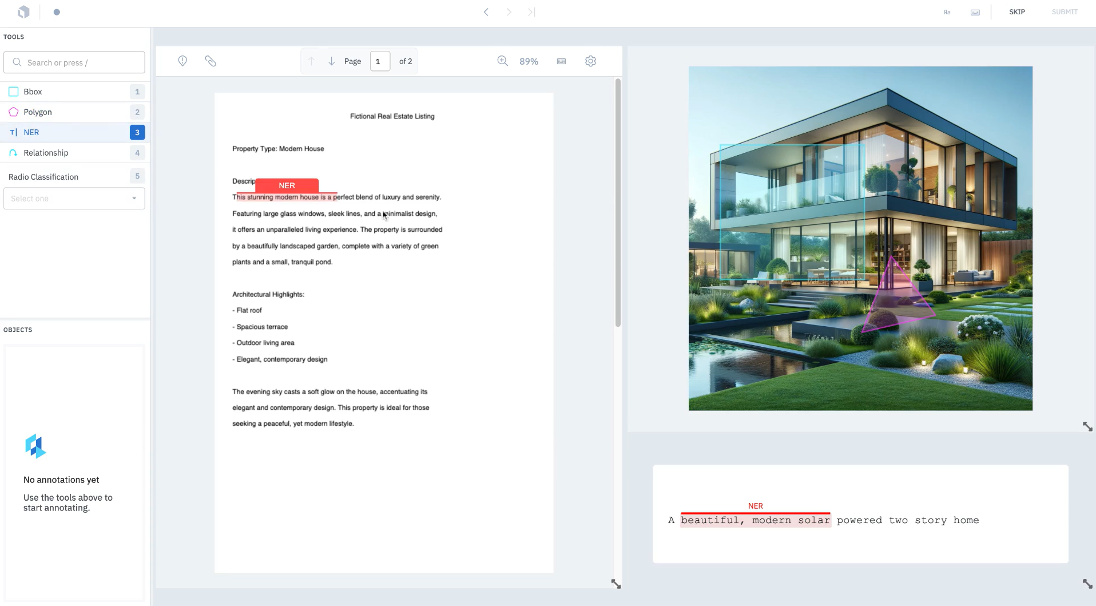
Task: Click 'seeking a peaceful, yet modern lifestyle.' line
Action: pos(293,424)
